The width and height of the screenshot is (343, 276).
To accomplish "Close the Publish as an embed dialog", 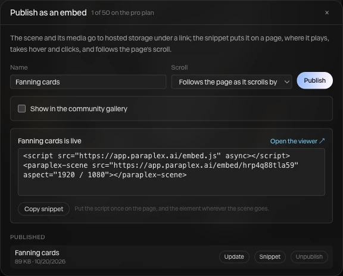I will 327,12.
